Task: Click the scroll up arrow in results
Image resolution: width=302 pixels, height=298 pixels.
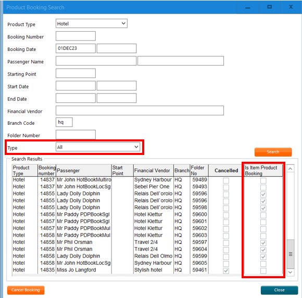Action: [290, 169]
